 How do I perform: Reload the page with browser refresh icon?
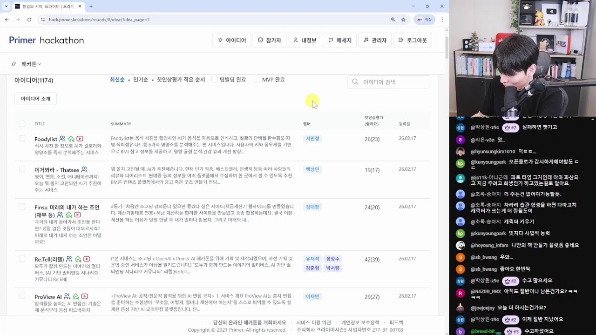(29, 20)
